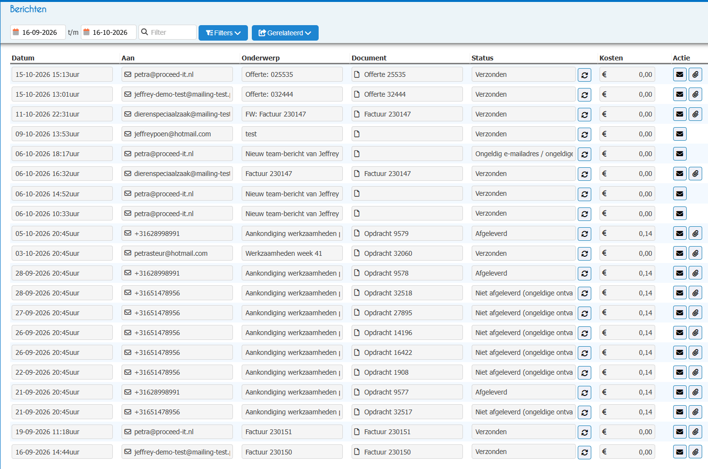Refresh status for Factuur 230151 row
This screenshot has width=708, height=469.
click(x=585, y=432)
